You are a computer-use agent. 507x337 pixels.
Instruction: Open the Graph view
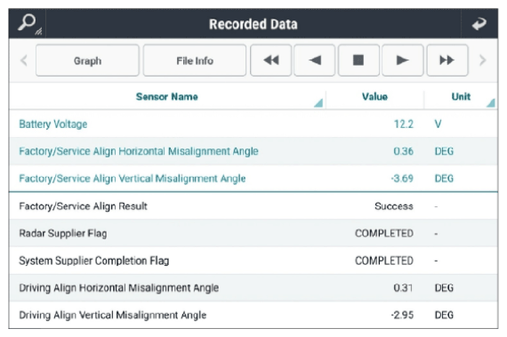coord(87,60)
